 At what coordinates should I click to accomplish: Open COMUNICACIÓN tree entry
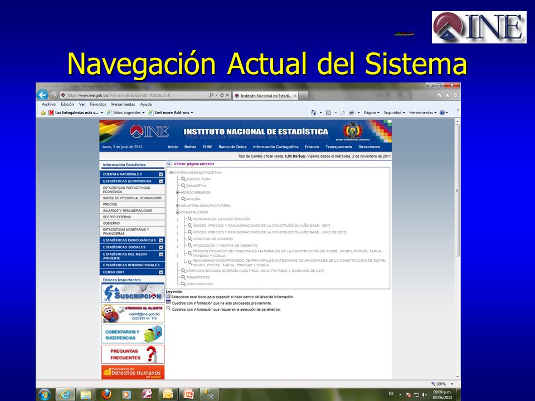pos(200,284)
